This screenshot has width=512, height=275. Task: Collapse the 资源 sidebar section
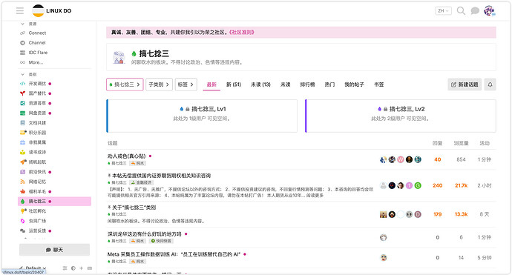(x=29, y=24)
